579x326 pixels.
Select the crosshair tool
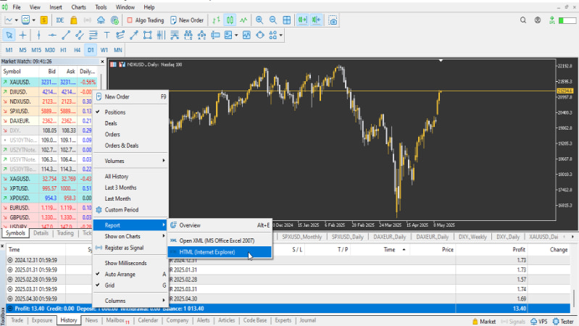click(x=24, y=35)
